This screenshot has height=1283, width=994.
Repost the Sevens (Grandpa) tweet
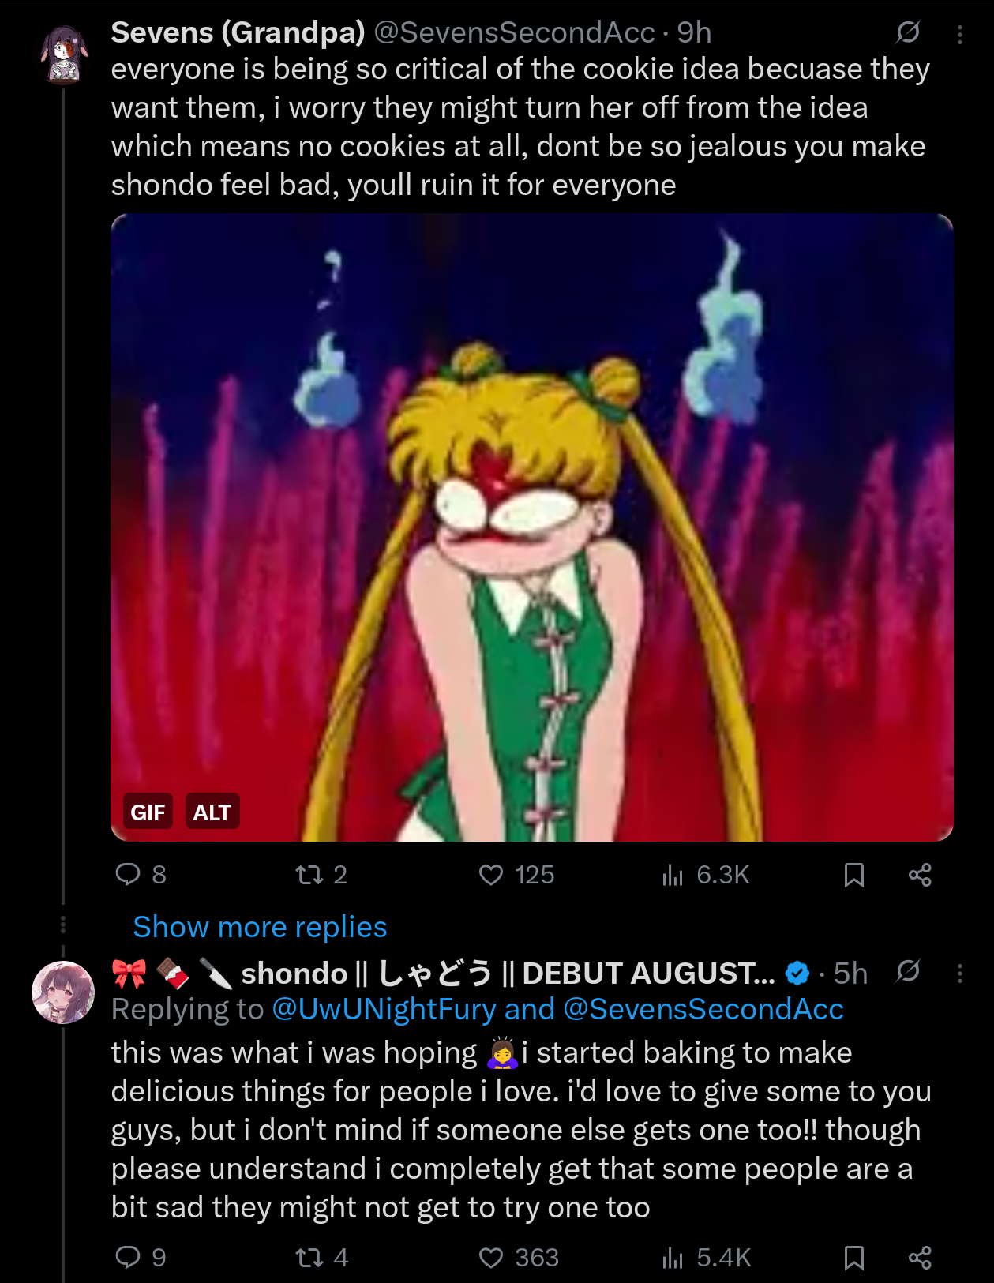pyautogui.click(x=309, y=875)
